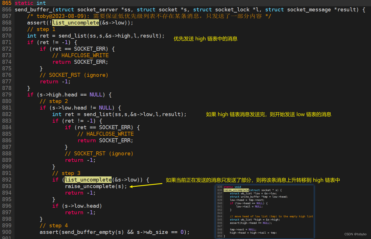This screenshot has height=239, width=371.
Task: Click line number 865 in the gutter
Action: [x=6, y=3]
